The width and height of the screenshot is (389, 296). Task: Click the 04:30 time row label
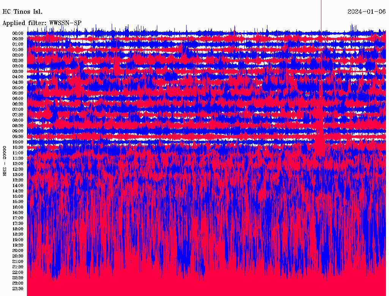pyautogui.click(x=18, y=82)
